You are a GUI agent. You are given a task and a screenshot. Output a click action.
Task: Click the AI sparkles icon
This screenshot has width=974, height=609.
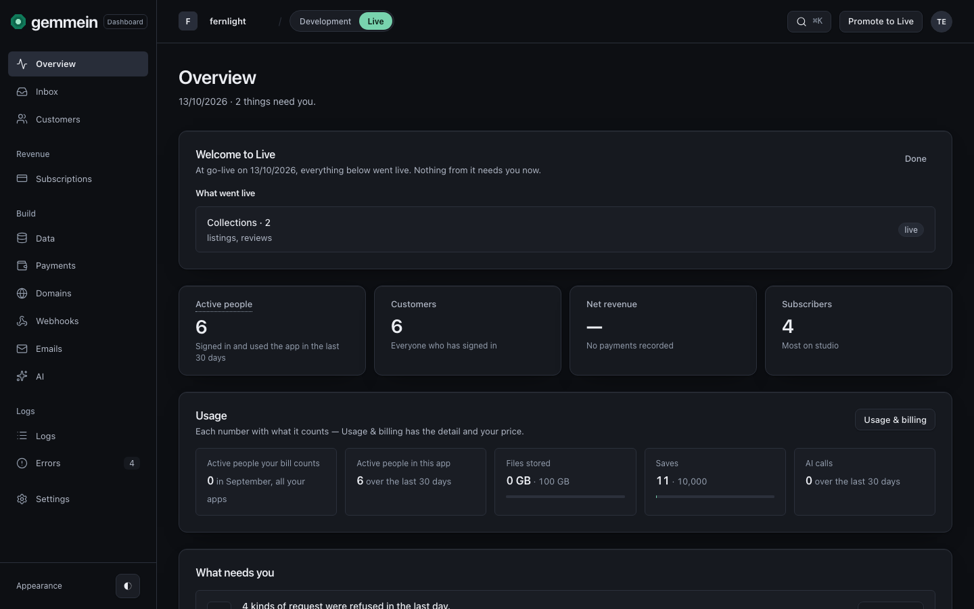(x=22, y=376)
